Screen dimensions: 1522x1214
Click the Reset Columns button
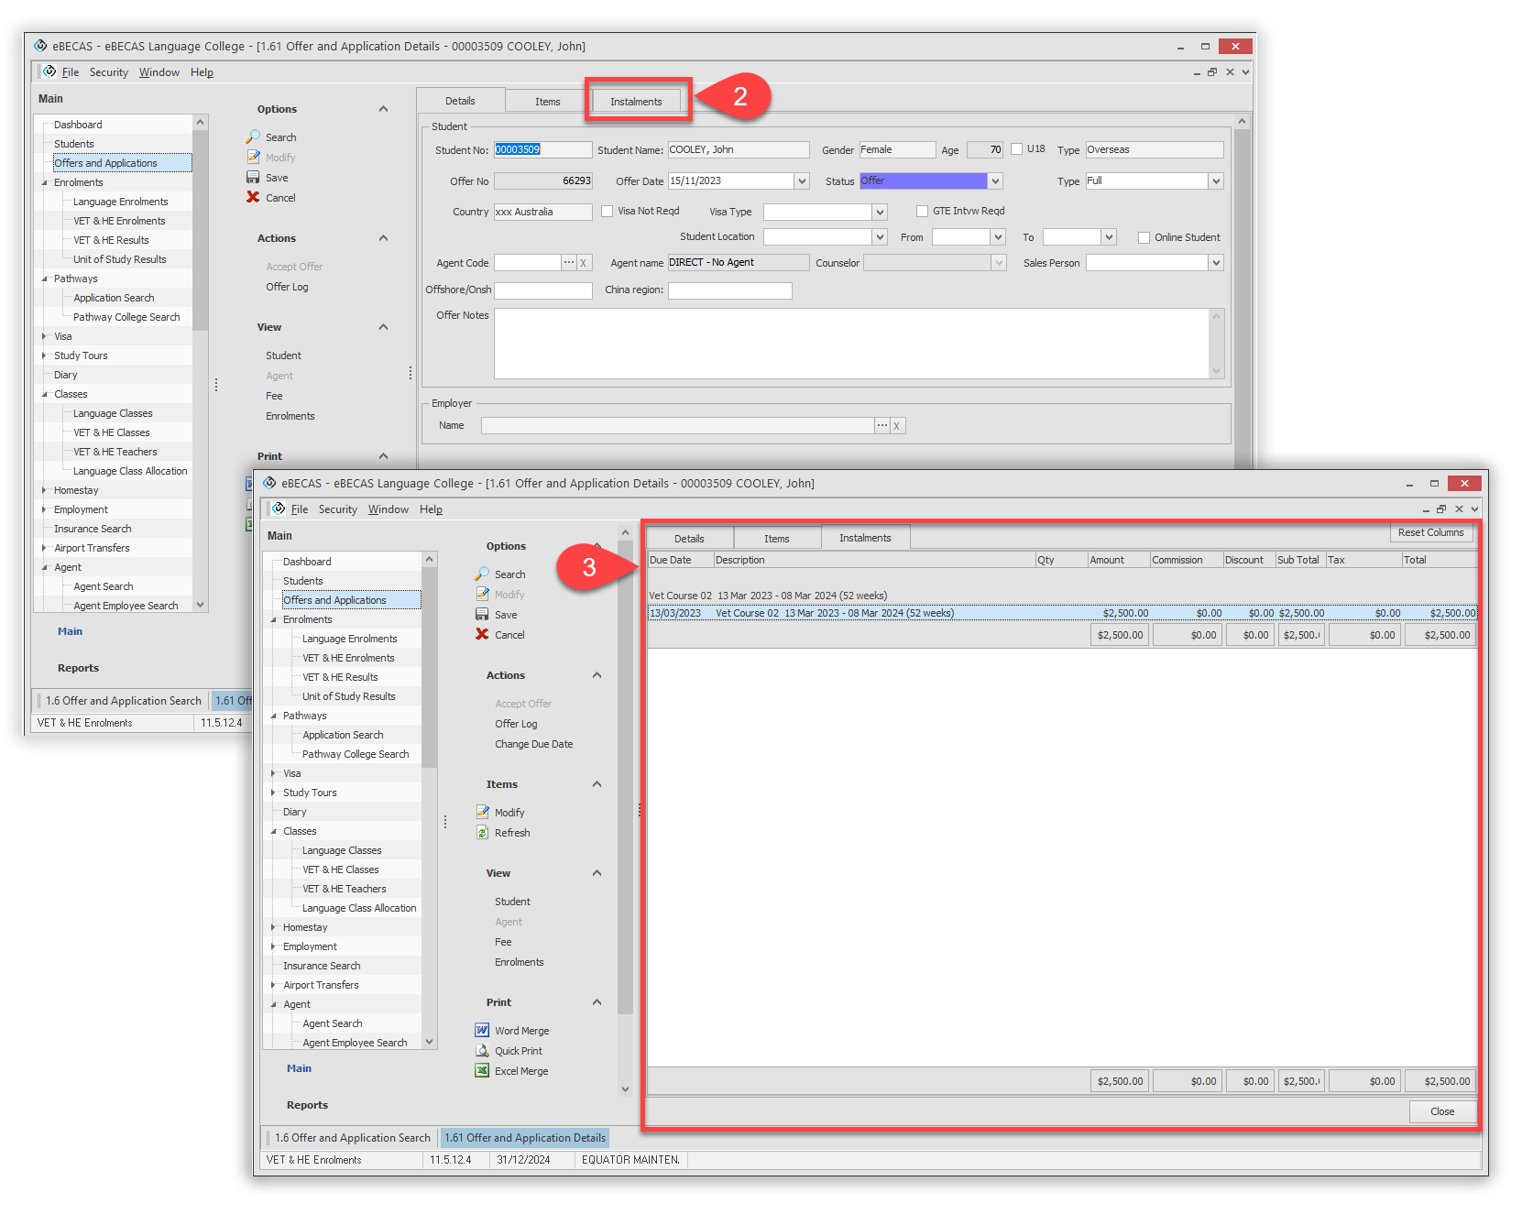tap(1429, 532)
